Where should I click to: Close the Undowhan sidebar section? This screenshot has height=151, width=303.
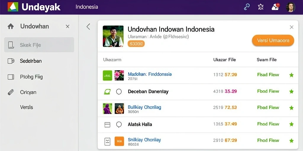tap(67, 26)
